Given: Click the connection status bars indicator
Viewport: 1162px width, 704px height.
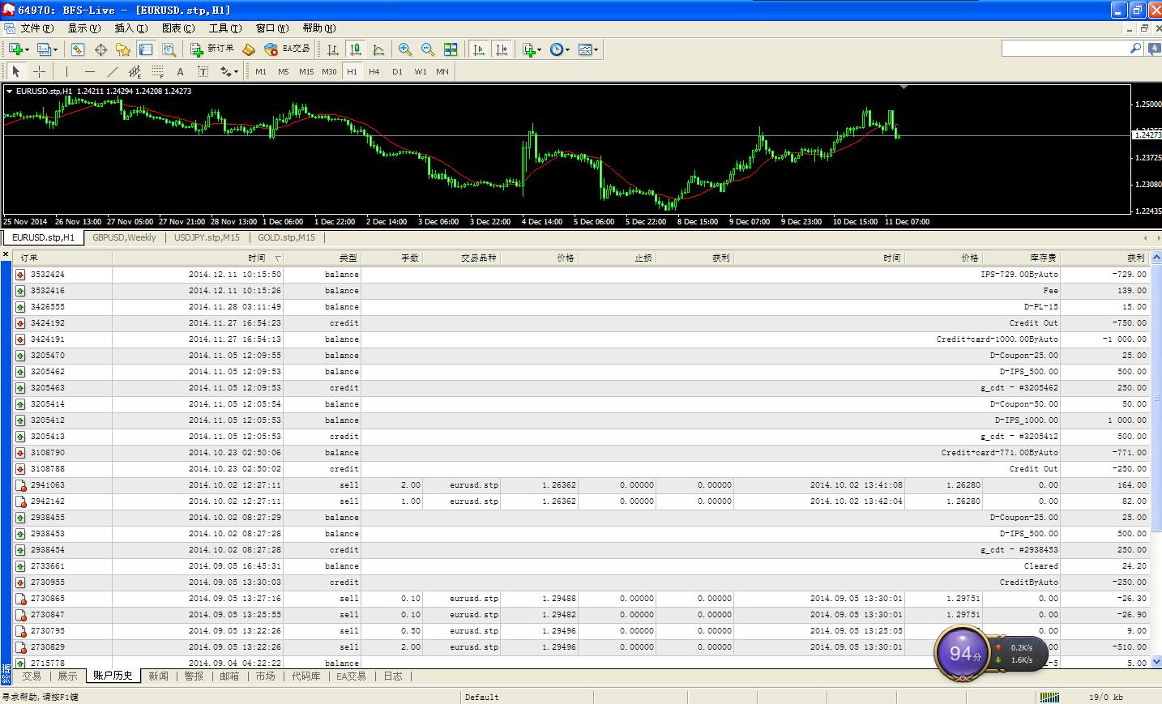Looking at the screenshot, I should (1049, 697).
